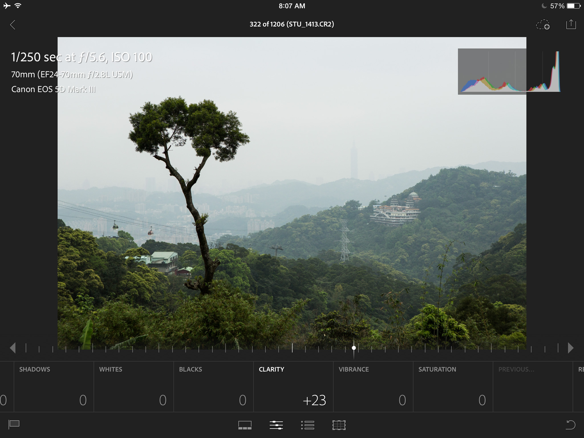
Task: Show the filmstrip view icon
Action: tap(245, 425)
